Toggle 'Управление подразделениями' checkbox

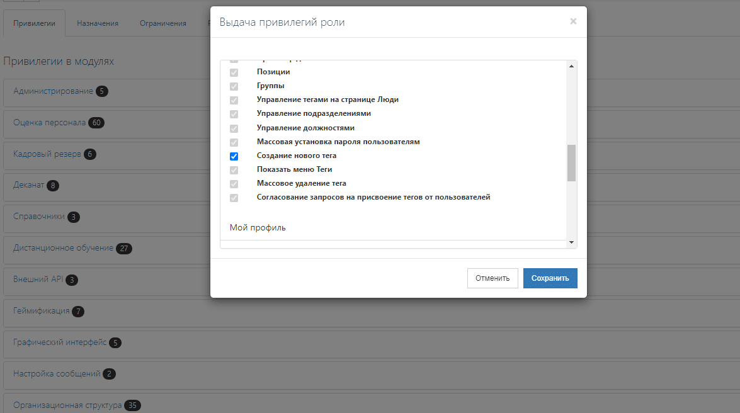tap(234, 114)
